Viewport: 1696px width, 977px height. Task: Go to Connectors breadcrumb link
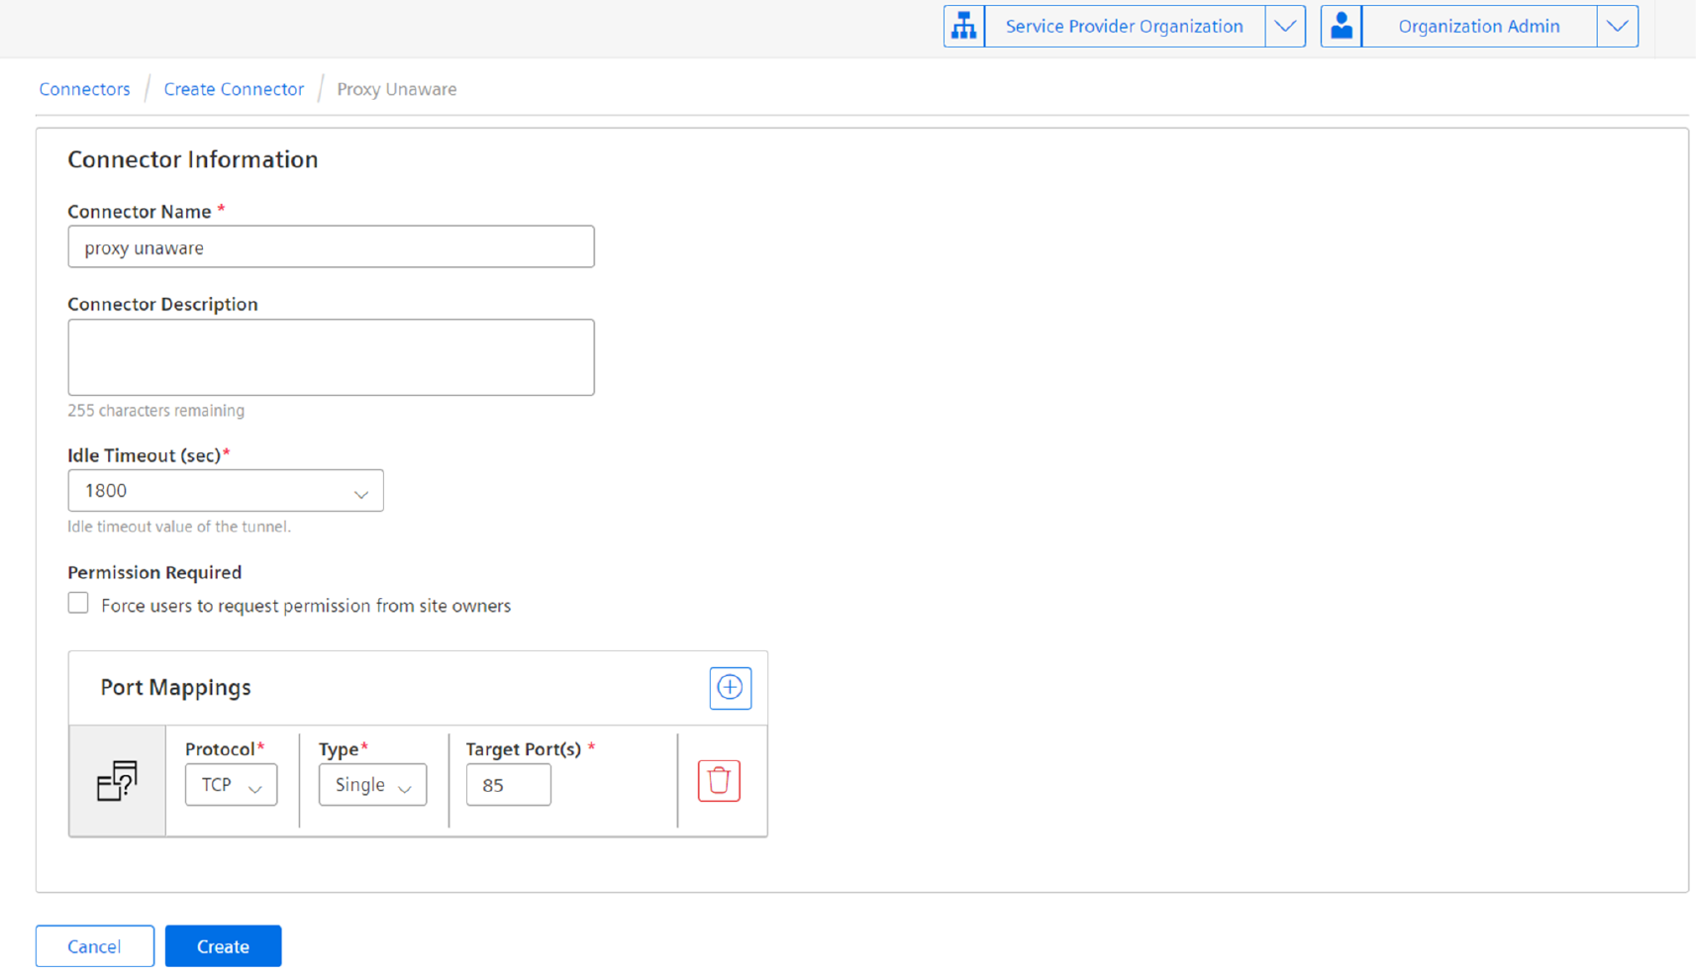tap(84, 89)
